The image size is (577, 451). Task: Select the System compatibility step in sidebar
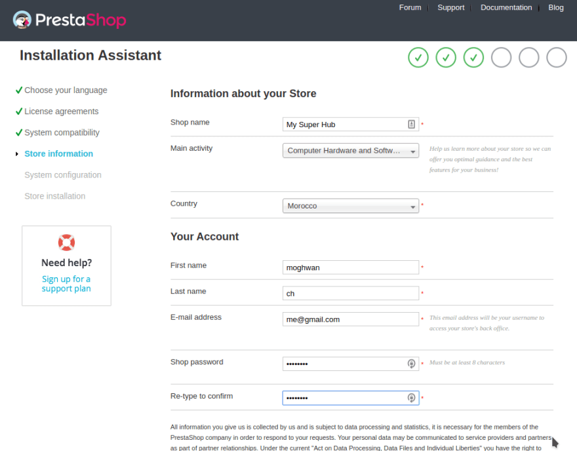pyautogui.click(x=62, y=132)
